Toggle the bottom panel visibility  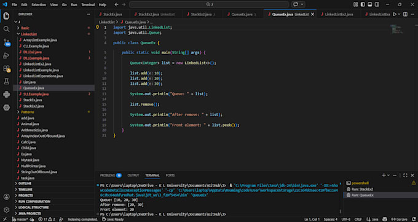pos(370,4)
